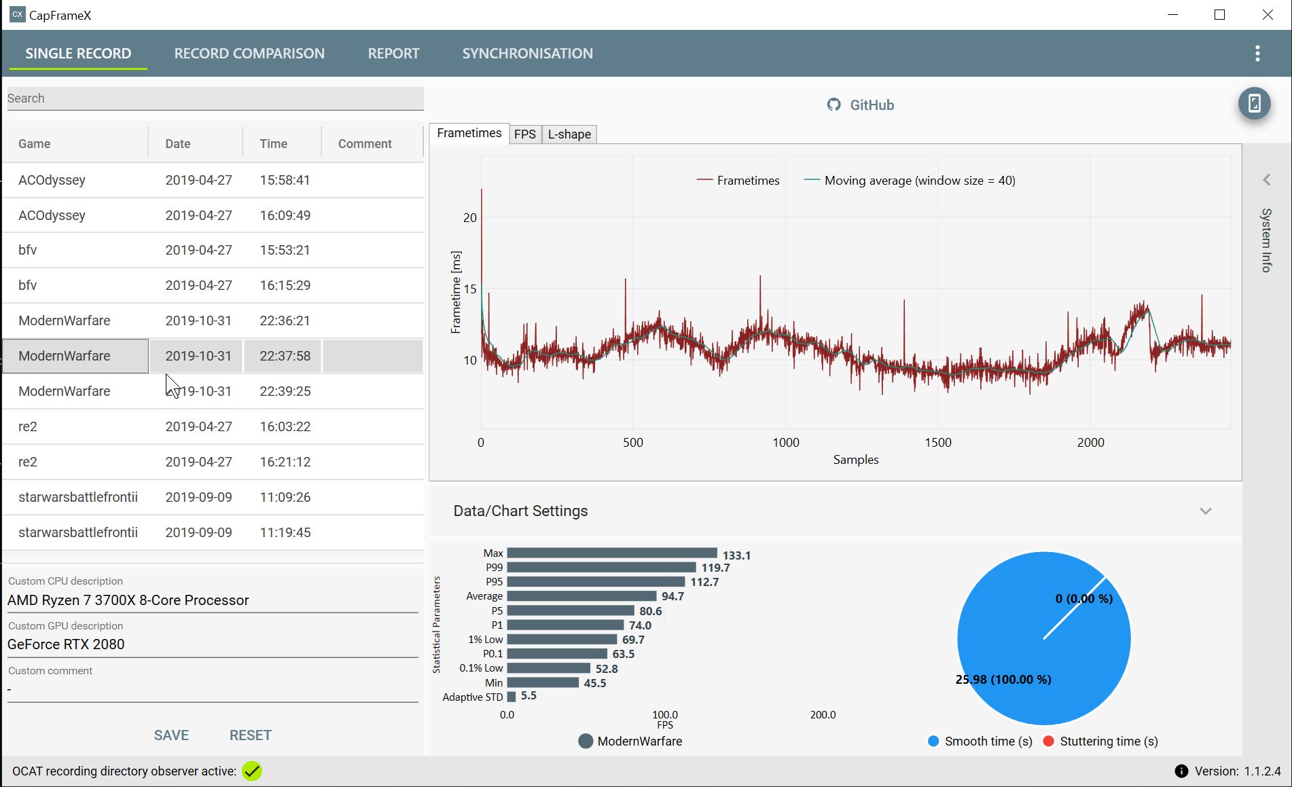Focus the Search records field
The image size is (1292, 787).
click(x=215, y=98)
